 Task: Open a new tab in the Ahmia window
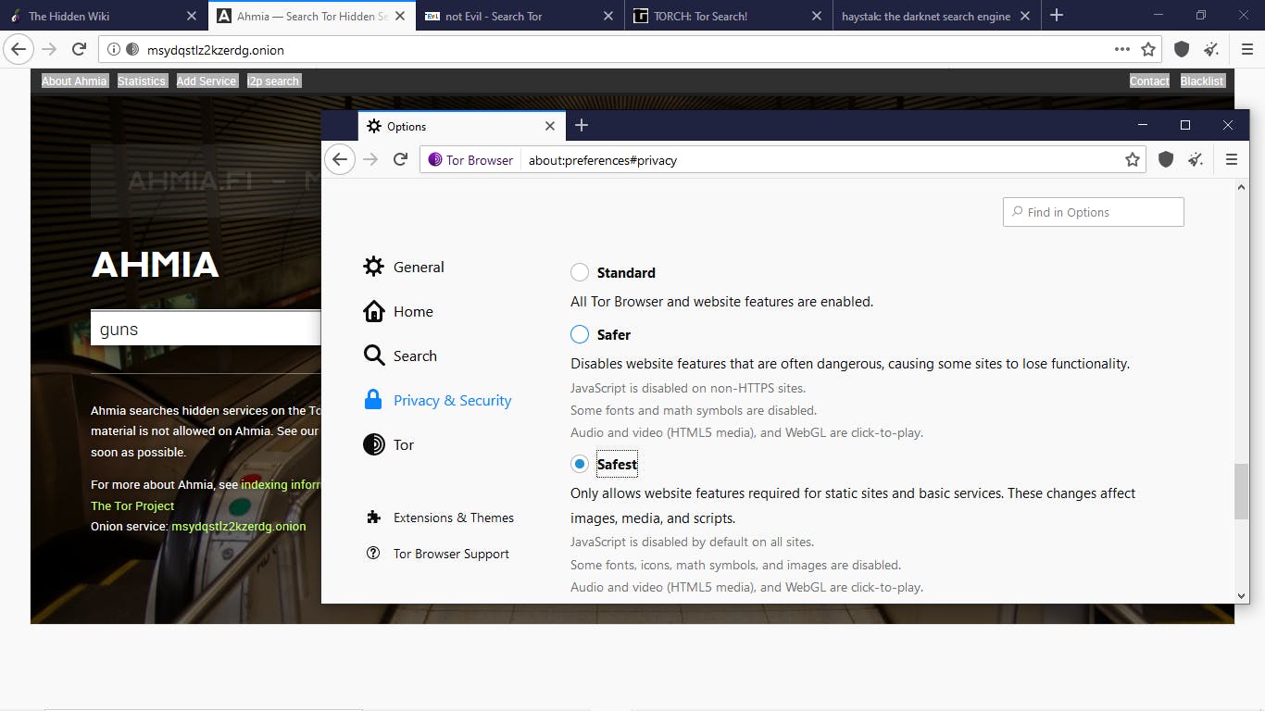(1057, 16)
